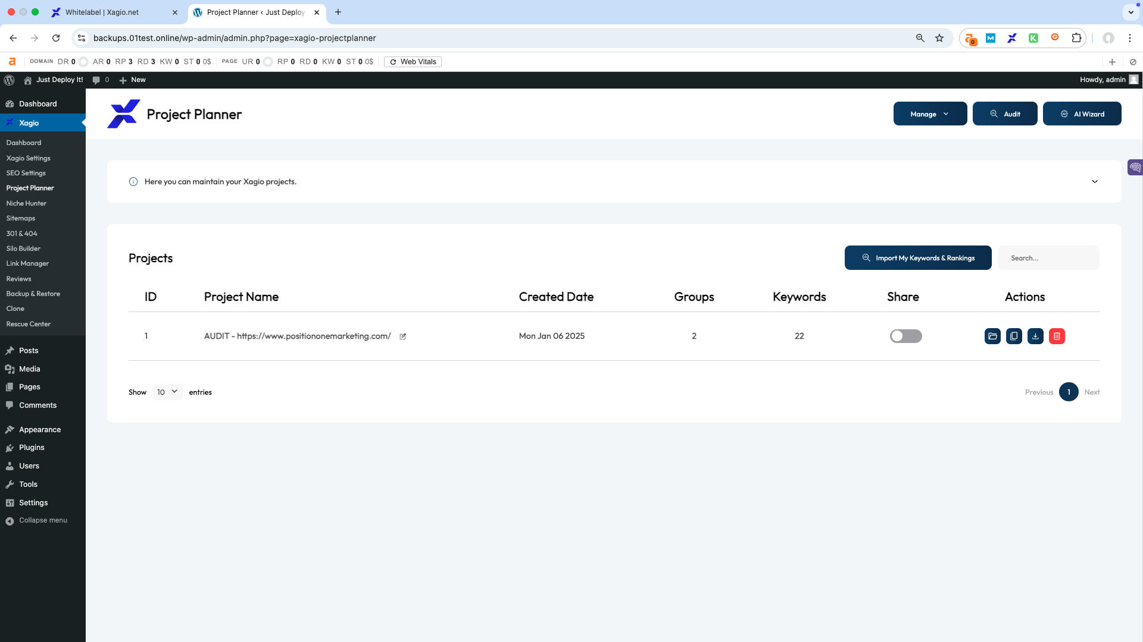Viewport: 1143px width, 642px height.
Task: Duplicate the AUDIT project with copy icon
Action: point(1014,336)
